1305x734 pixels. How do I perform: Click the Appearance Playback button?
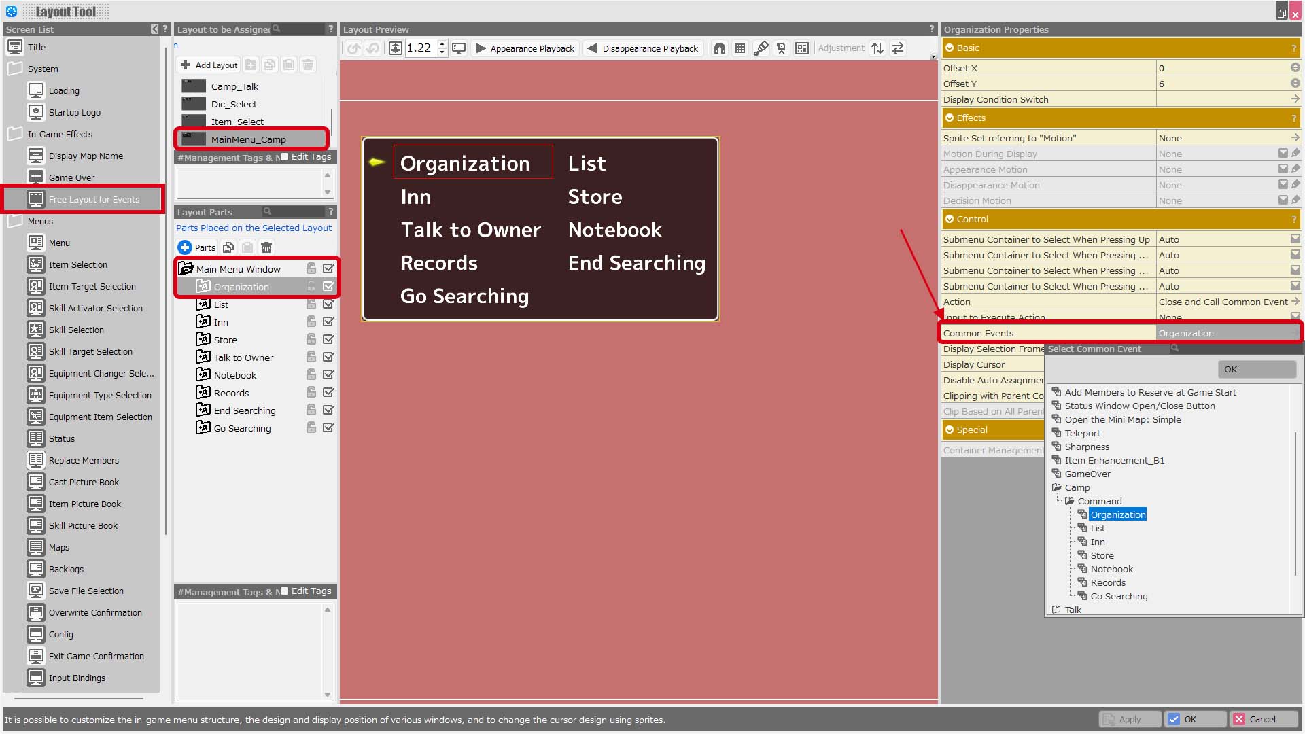click(x=525, y=48)
